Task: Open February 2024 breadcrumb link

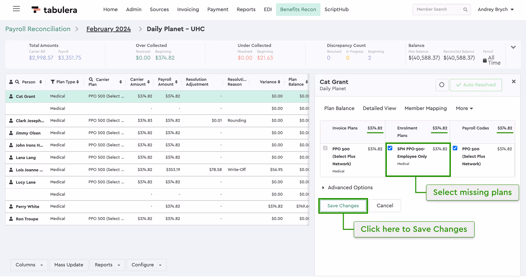Action: point(109,29)
